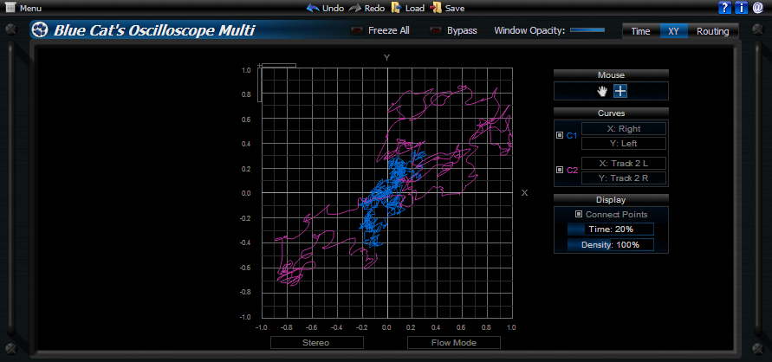Click the Save text button
Viewport: 772px width, 362px height.
(x=455, y=9)
